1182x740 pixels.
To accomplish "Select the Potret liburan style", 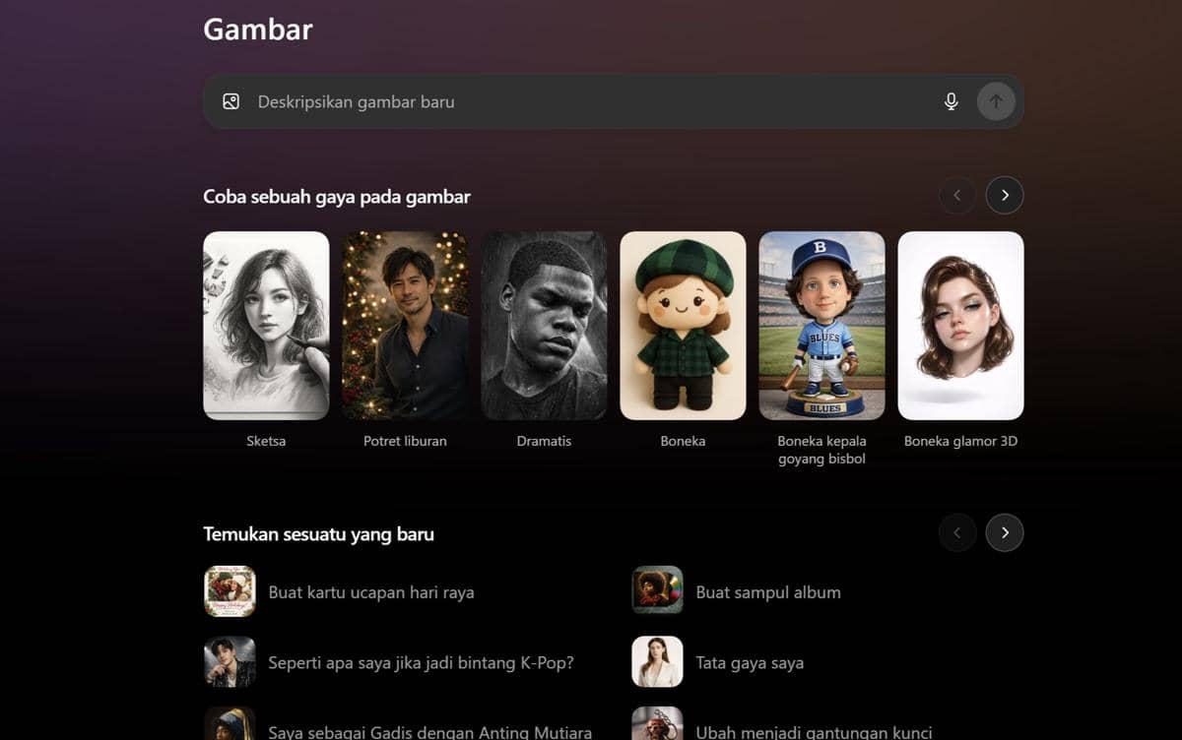I will (x=405, y=326).
